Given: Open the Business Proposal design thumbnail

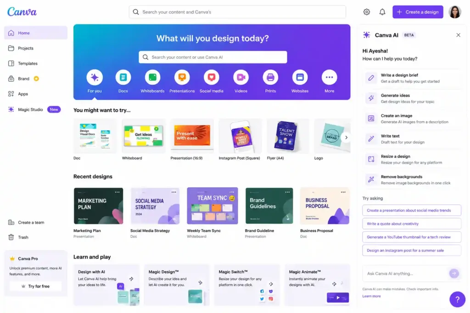Looking at the screenshot, I should click(325, 206).
